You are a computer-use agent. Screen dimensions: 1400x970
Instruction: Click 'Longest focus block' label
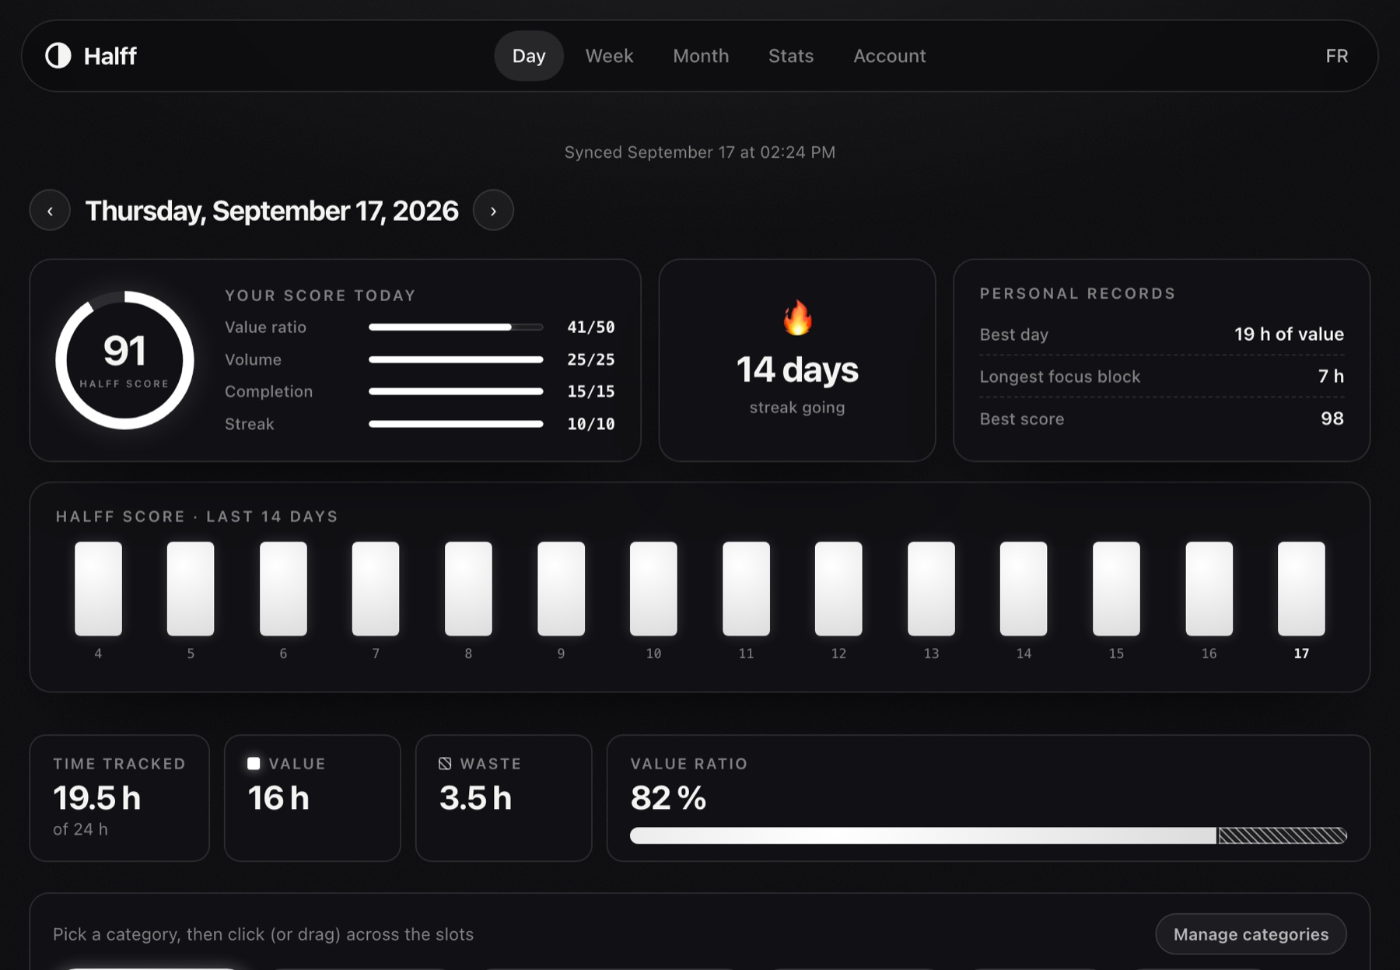(1060, 376)
